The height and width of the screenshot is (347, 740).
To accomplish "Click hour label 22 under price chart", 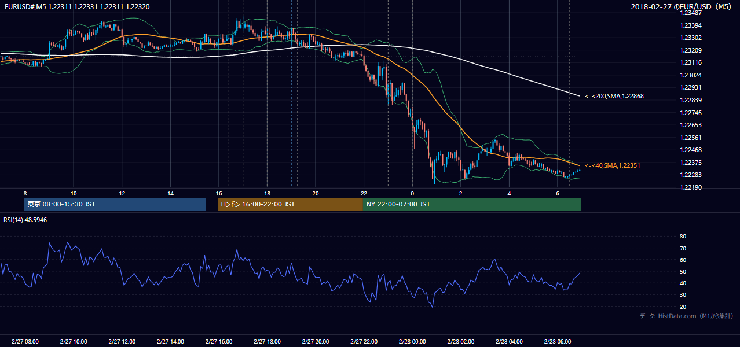I will click(x=364, y=193).
